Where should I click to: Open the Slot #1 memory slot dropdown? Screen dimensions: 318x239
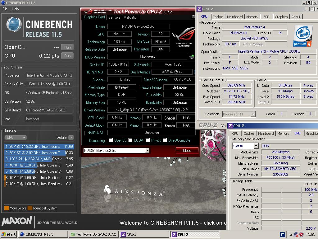[x=256, y=146]
